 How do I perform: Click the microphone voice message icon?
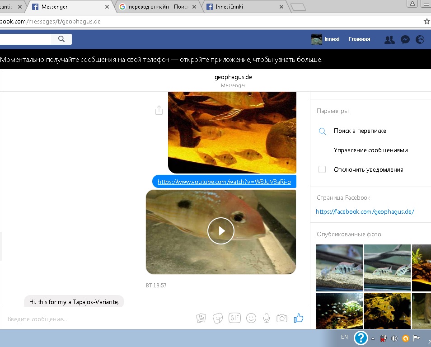267,318
